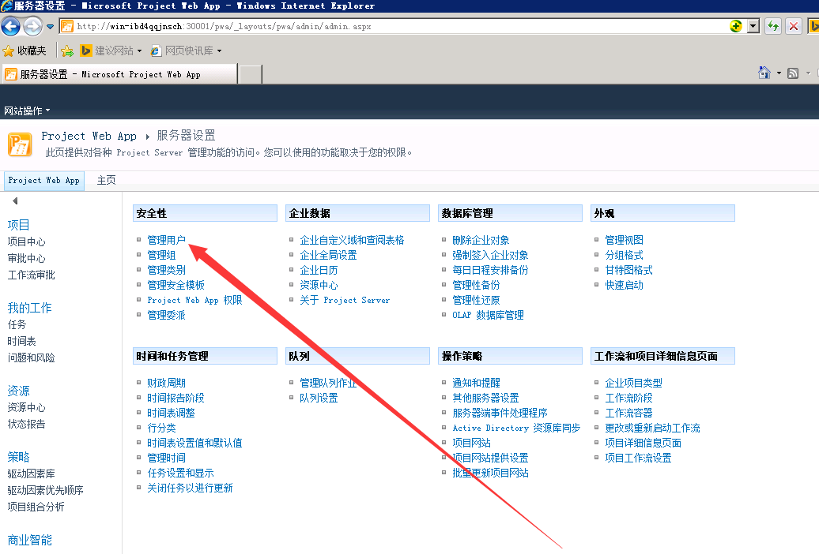This screenshot has width=819, height=554.
Task: Open sidebar 资源中心 under 资源
Action: [x=27, y=407]
